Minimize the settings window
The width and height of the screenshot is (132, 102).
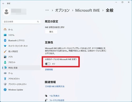116,2
